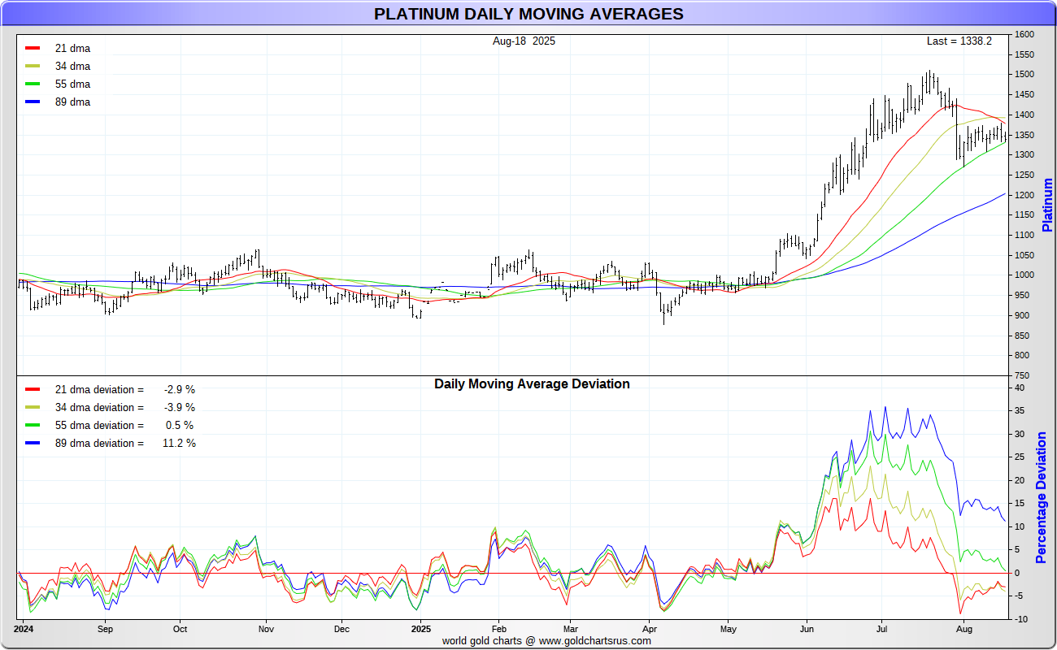Click the 40 tick on the deviation axis
The width and height of the screenshot is (1057, 650).
[1019, 388]
